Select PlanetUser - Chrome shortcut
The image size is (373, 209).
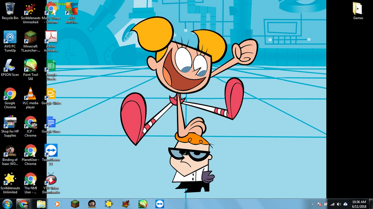31,155
